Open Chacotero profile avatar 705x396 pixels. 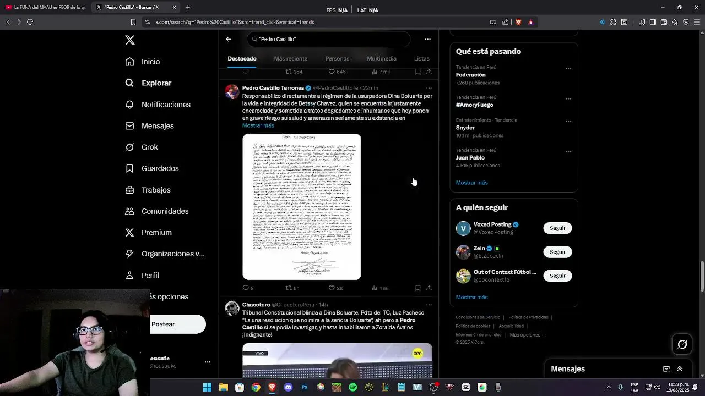click(232, 308)
